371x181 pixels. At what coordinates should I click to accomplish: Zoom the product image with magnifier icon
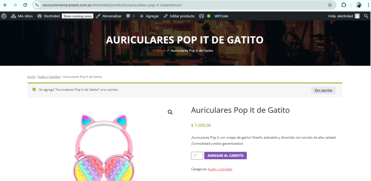(x=170, y=112)
